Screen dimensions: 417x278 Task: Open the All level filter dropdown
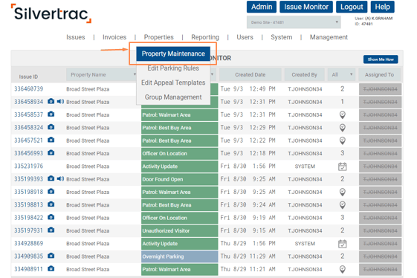[x=341, y=75]
